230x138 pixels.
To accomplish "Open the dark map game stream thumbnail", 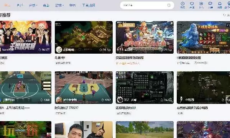I will point(203,87).
